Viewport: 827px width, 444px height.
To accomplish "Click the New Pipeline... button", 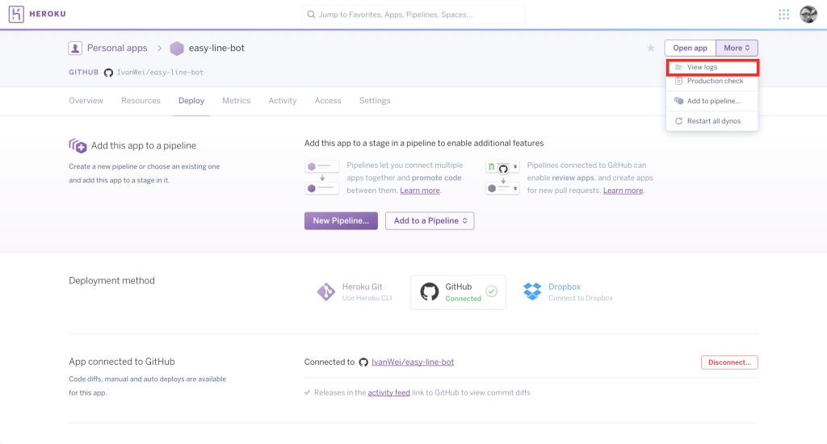I will [341, 221].
